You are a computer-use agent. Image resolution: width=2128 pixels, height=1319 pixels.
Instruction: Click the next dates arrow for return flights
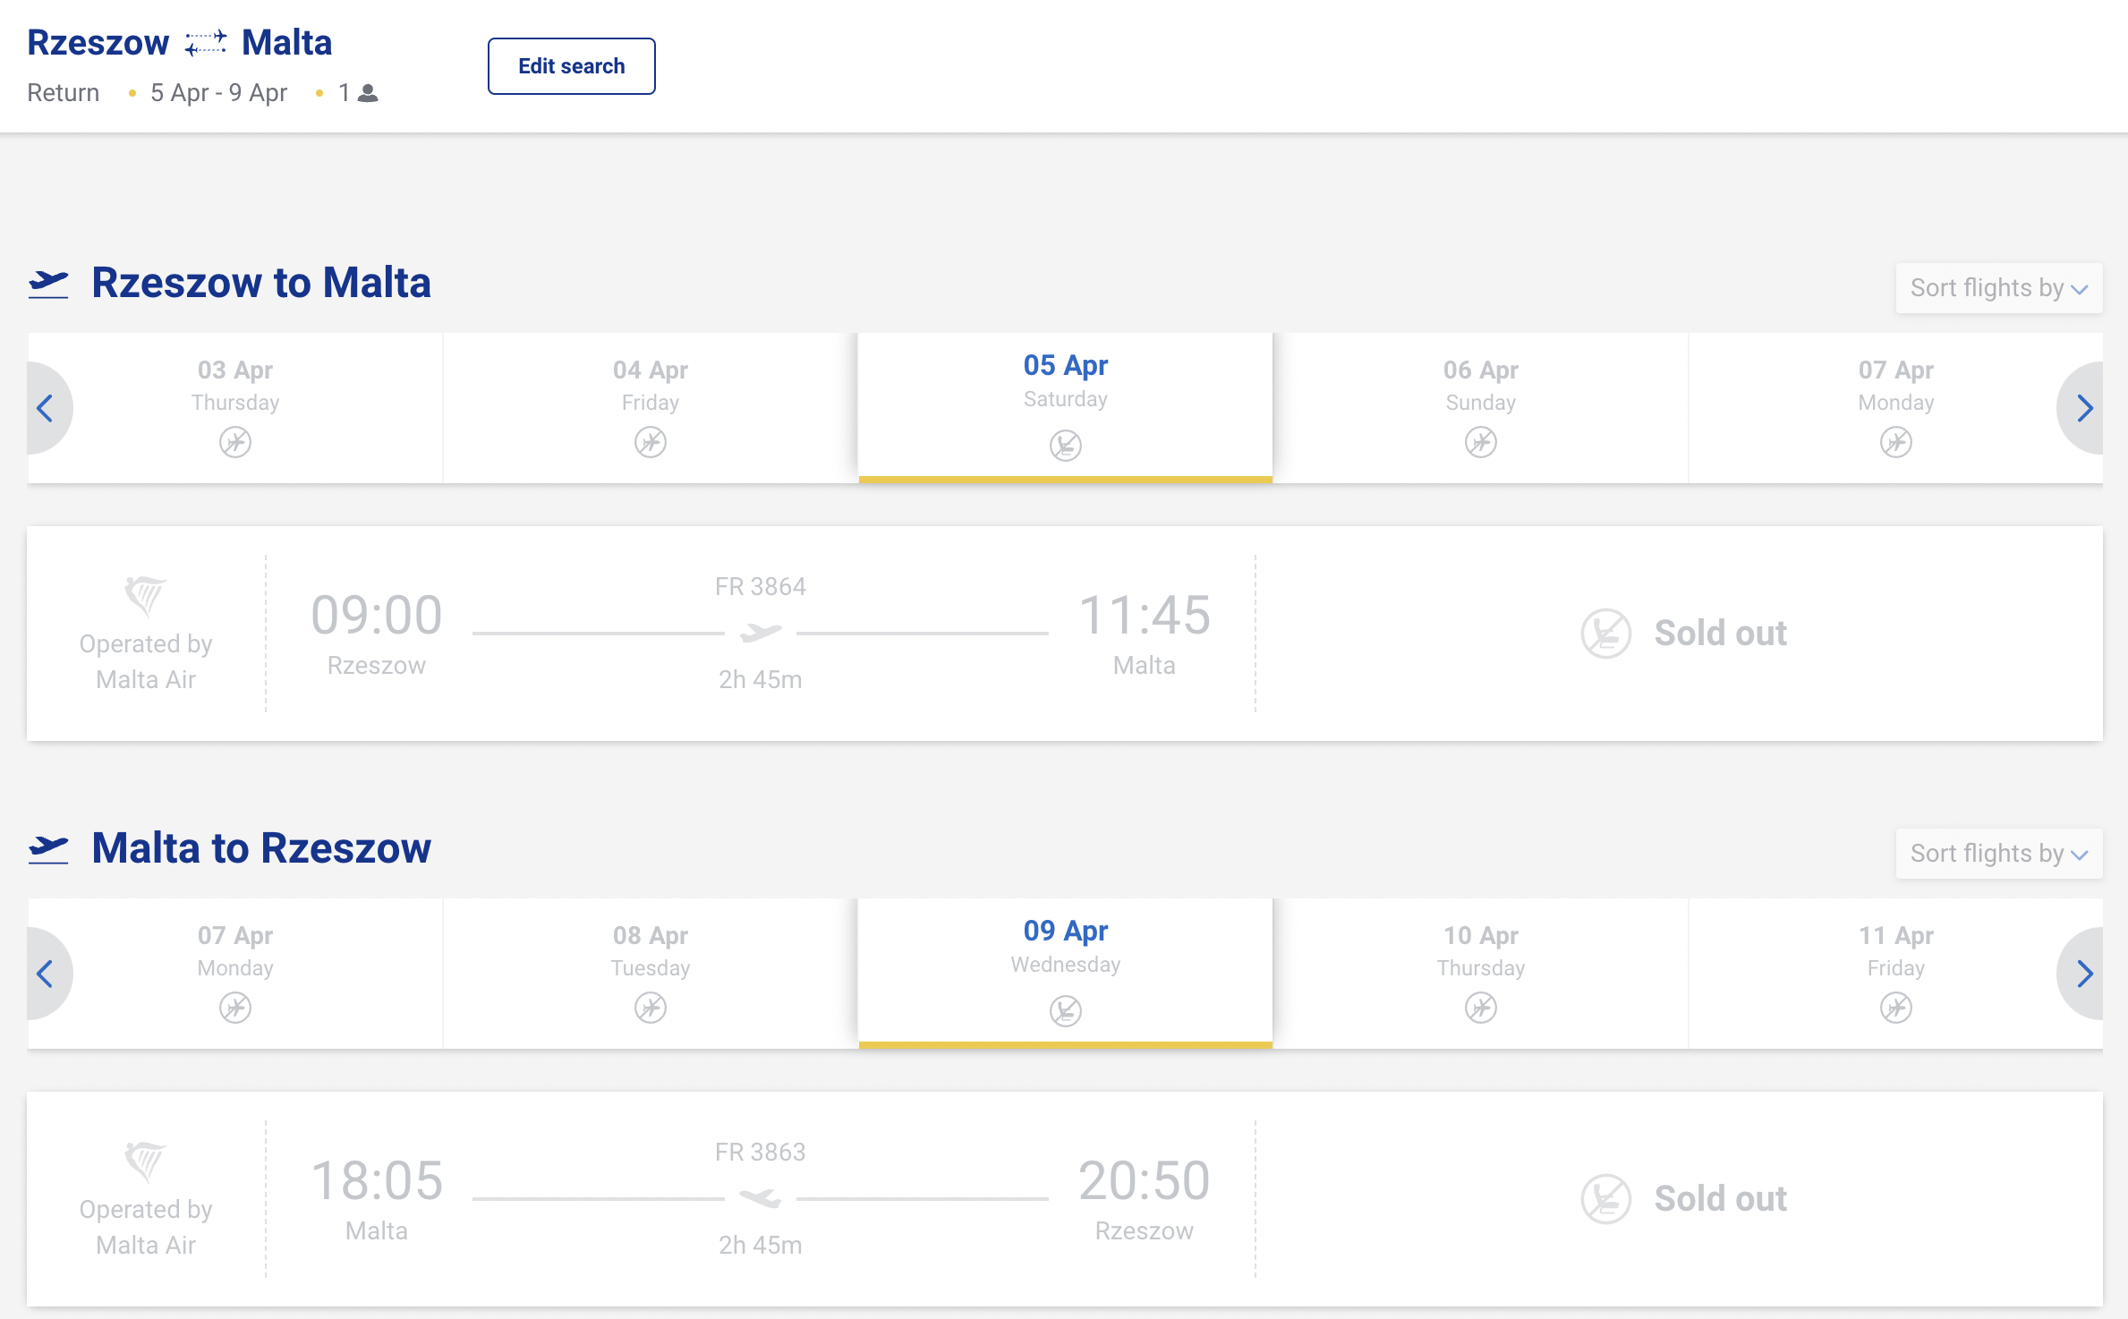[2082, 974]
